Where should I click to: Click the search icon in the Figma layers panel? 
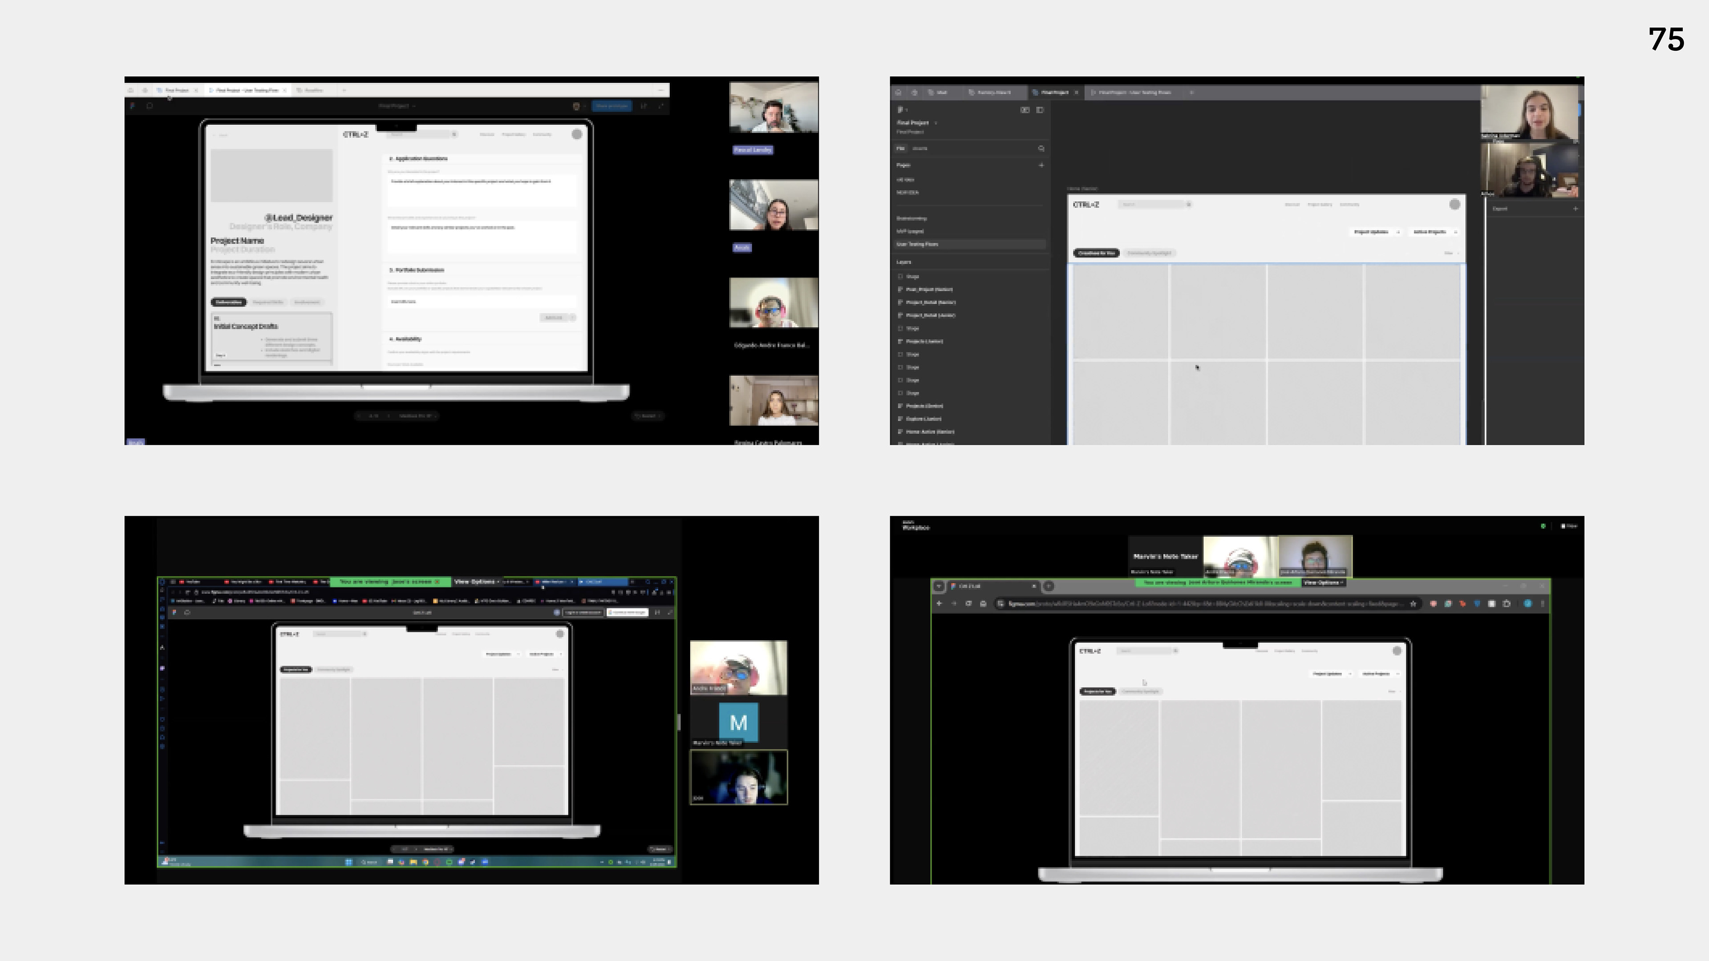1041,149
